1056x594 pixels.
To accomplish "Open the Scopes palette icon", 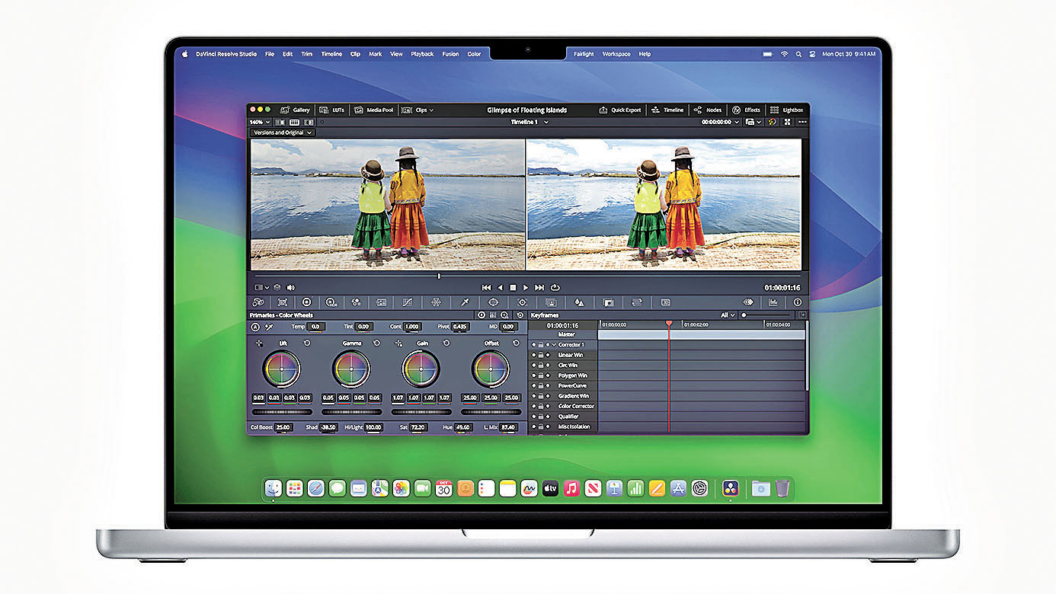I will coord(773,302).
